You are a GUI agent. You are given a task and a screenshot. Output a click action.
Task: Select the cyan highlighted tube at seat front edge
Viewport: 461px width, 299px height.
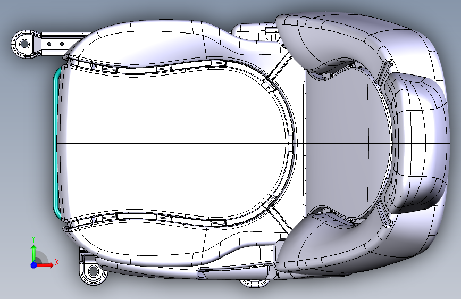[56, 143]
